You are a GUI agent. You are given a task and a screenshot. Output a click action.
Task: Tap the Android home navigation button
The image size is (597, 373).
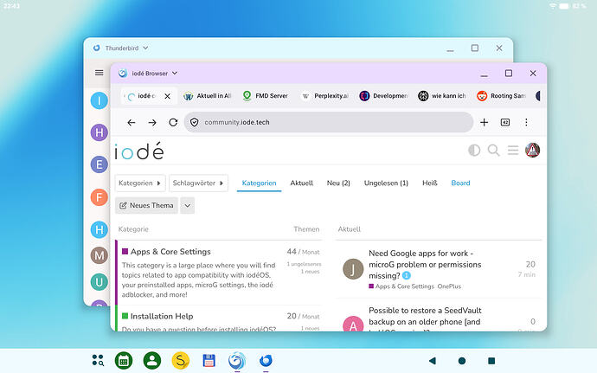[x=462, y=360]
